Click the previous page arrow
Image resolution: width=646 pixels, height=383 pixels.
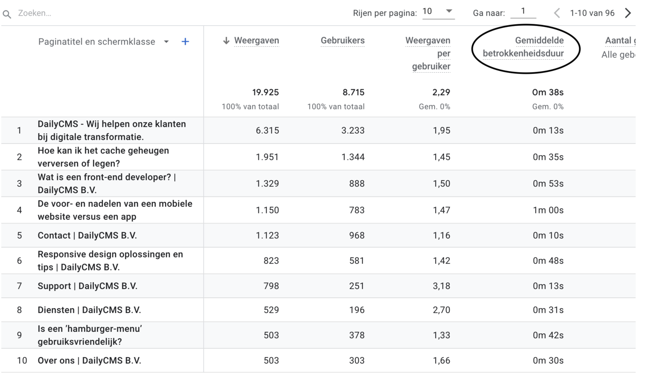[557, 13]
